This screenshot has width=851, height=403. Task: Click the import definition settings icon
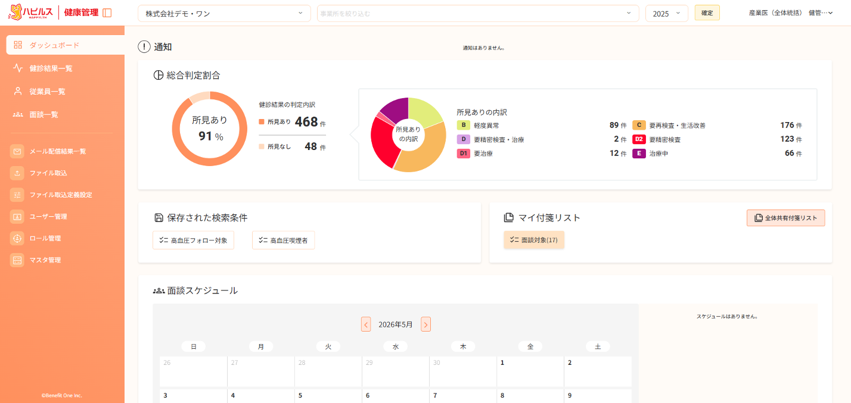click(17, 195)
